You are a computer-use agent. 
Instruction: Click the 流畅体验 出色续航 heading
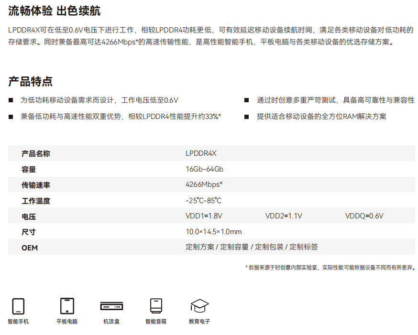pyautogui.click(x=54, y=11)
